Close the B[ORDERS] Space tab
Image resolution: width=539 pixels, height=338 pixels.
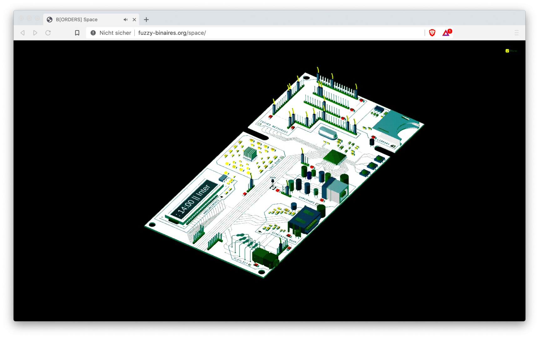pos(134,19)
